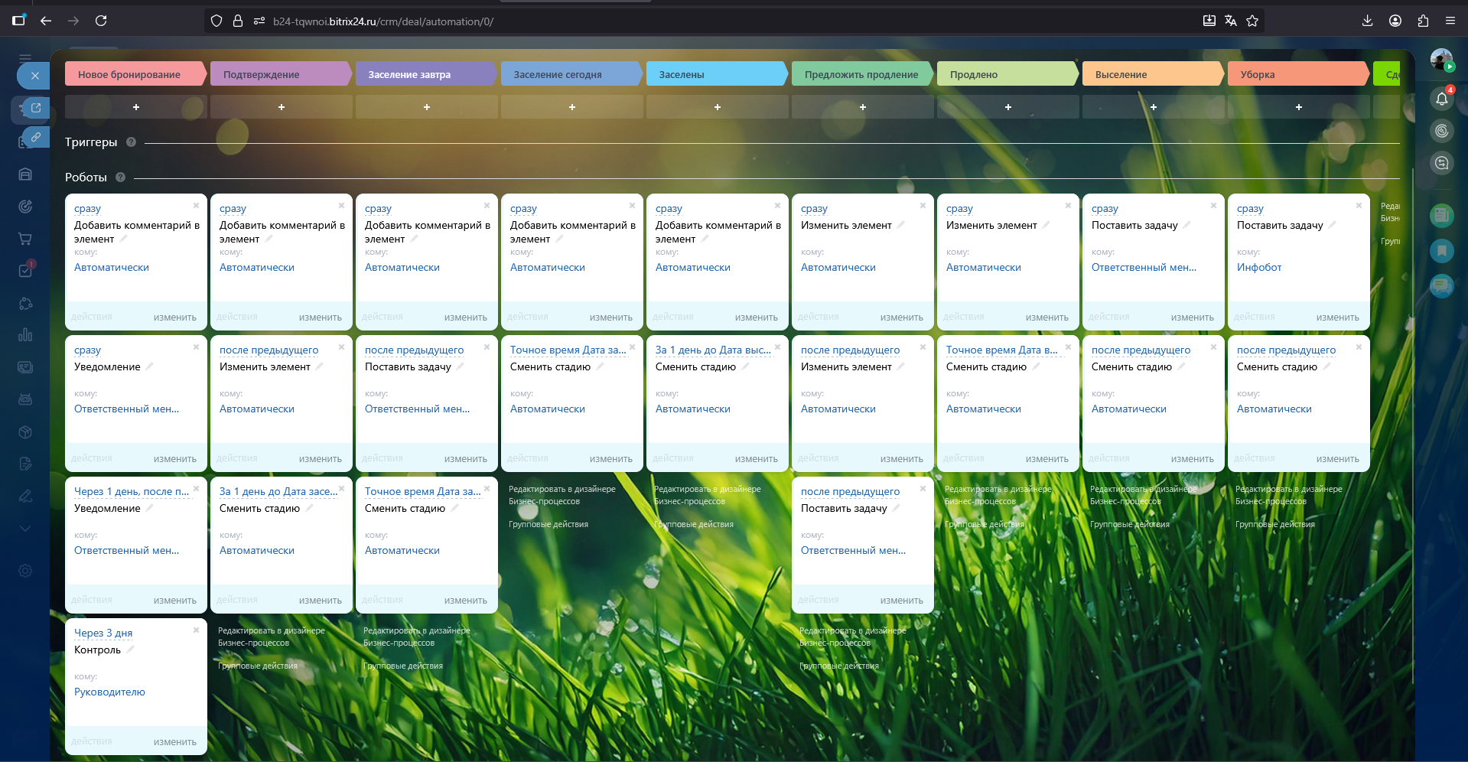The width and height of the screenshot is (1468, 762).
Task: Select the Предложить продление stage
Action: tap(861, 74)
